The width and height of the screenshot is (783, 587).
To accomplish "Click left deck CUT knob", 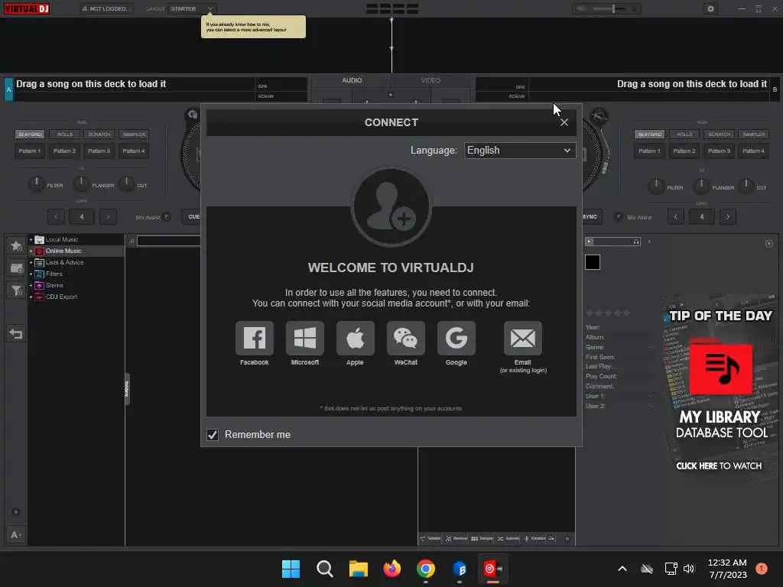I will (x=126, y=184).
